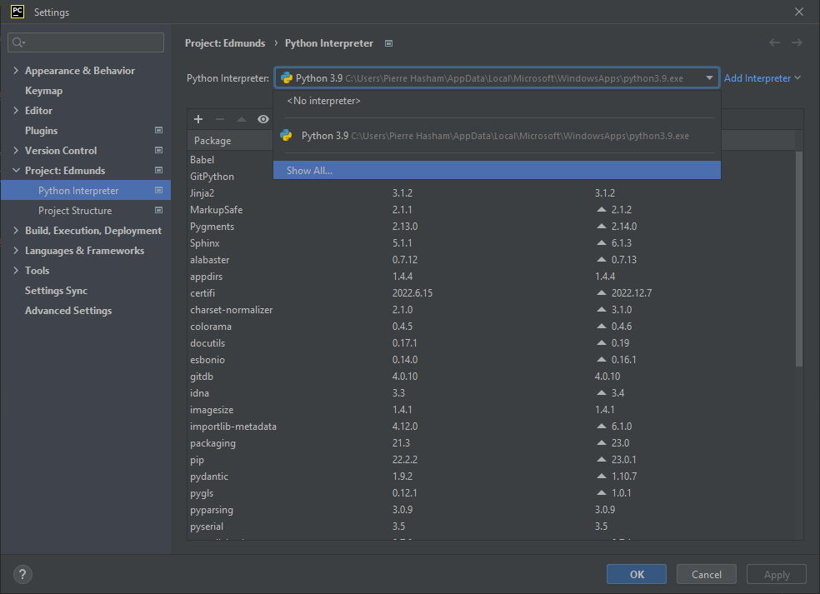Open Add Interpreter dropdown link
This screenshot has height=594, width=820.
pyautogui.click(x=762, y=78)
